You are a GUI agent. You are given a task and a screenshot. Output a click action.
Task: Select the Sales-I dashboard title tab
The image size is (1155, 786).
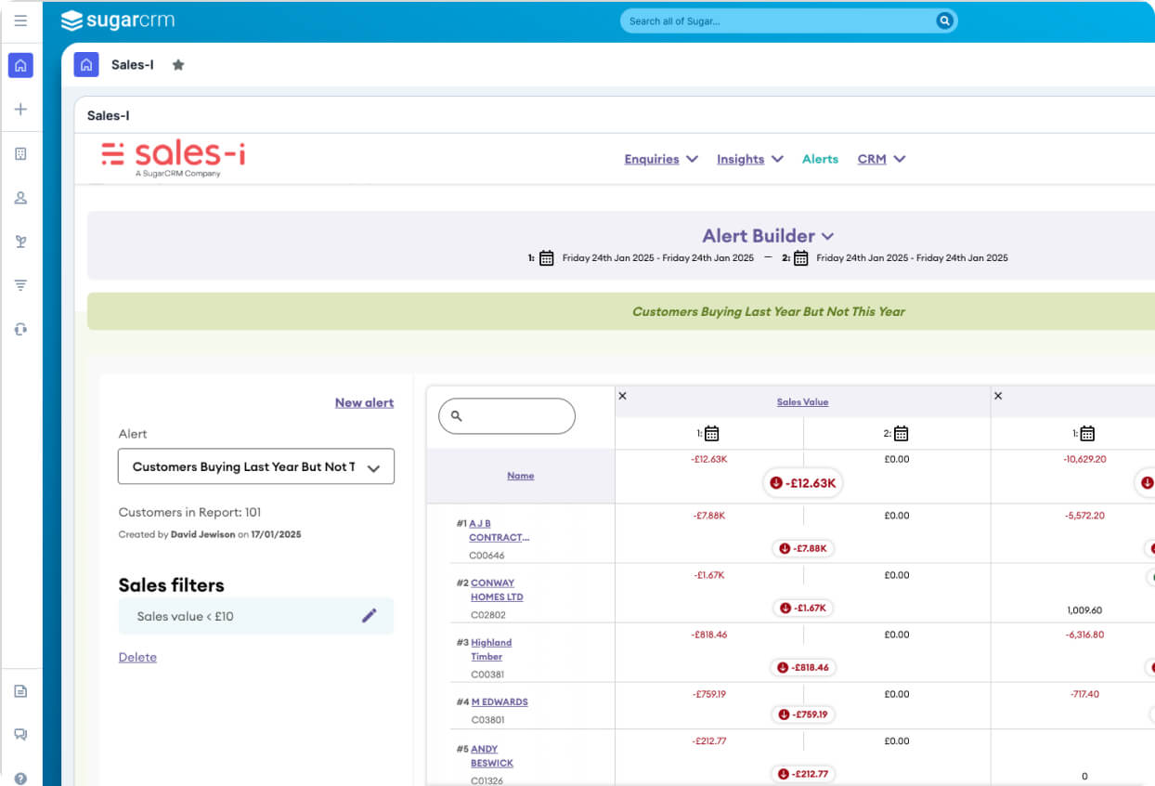133,65
